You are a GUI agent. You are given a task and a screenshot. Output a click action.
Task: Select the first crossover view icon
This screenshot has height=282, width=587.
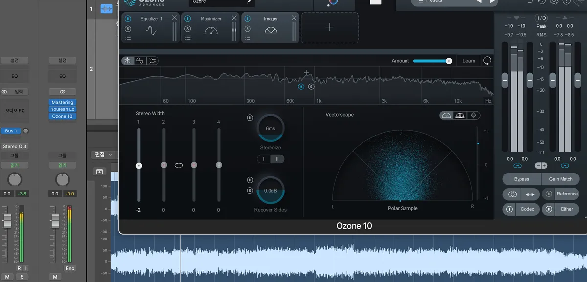(128, 61)
